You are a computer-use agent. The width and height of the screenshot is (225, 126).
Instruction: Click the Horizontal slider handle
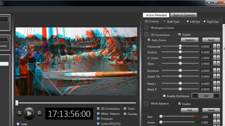coord(180,46)
